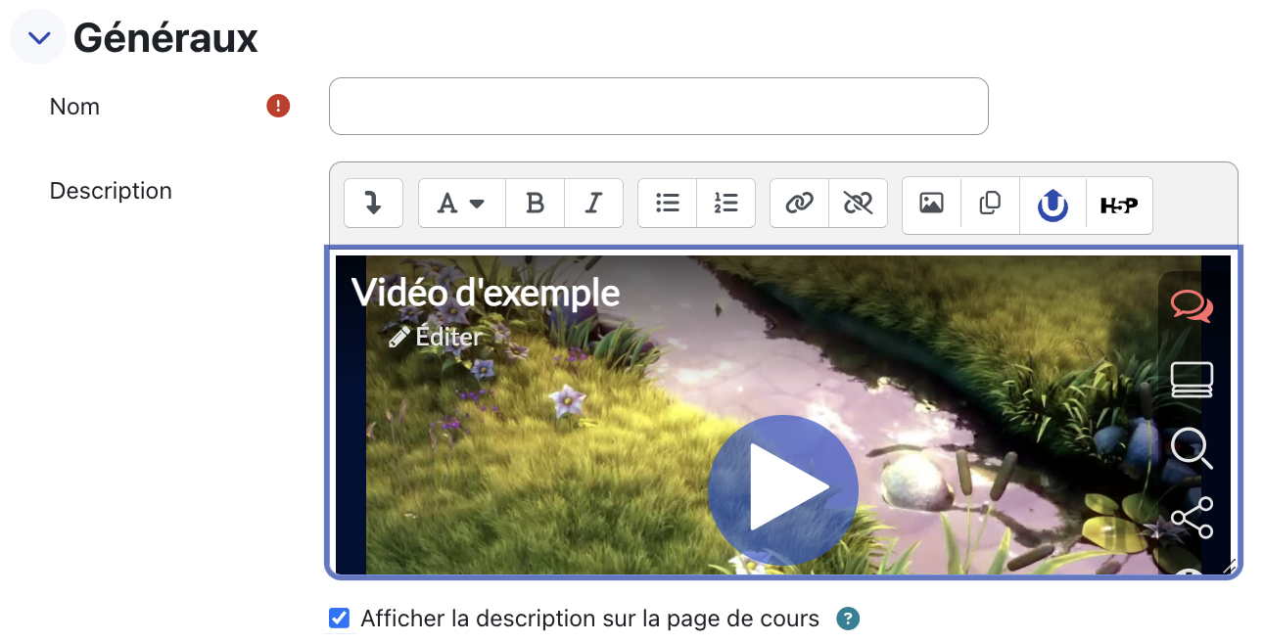Image resolution: width=1263 pixels, height=643 pixels.
Task: Toggle italic formatting
Action: 593,203
